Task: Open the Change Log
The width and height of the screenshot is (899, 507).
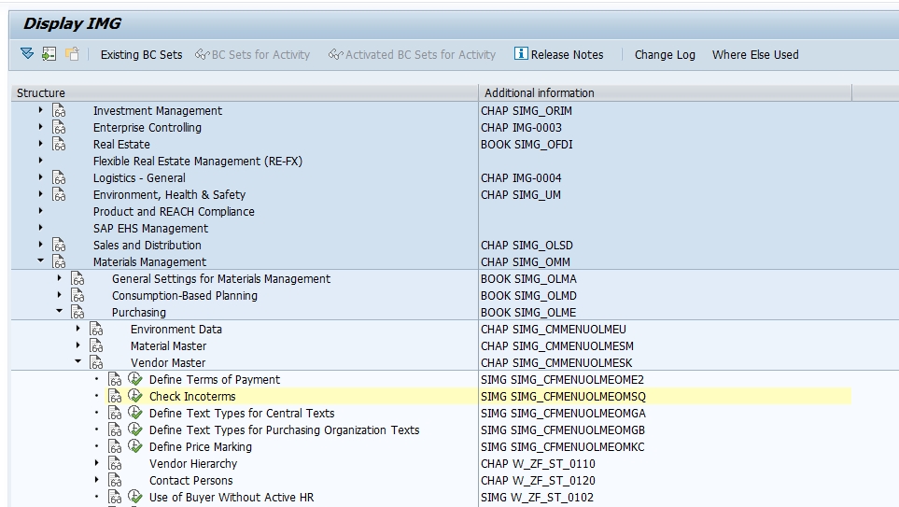Action: (x=665, y=54)
